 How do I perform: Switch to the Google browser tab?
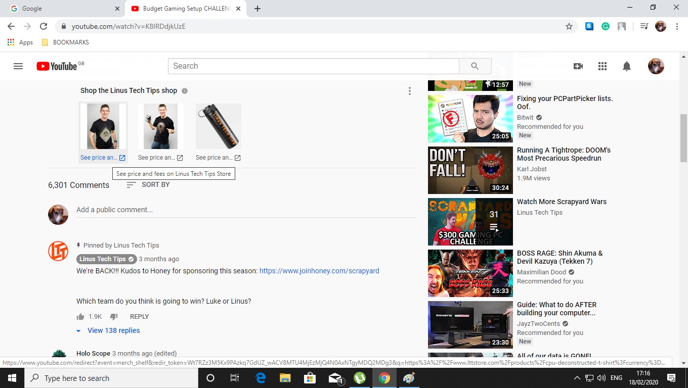point(61,9)
